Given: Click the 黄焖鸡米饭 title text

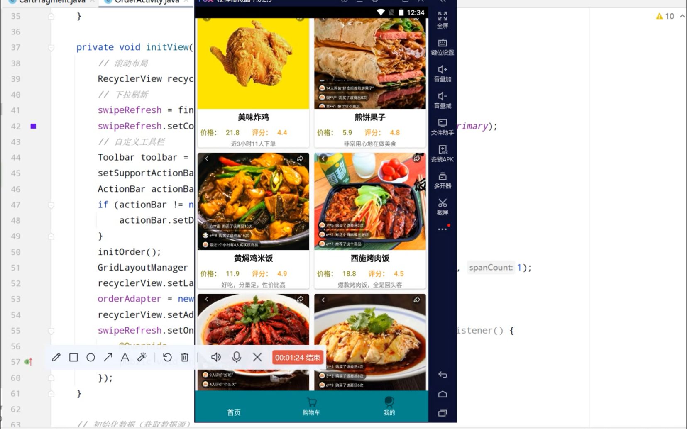Looking at the screenshot, I should [x=253, y=258].
